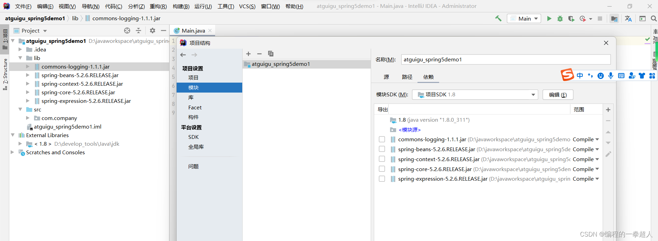This screenshot has width=658, height=241.
Task: Check export box for spring-core jar
Action: pos(382,169)
